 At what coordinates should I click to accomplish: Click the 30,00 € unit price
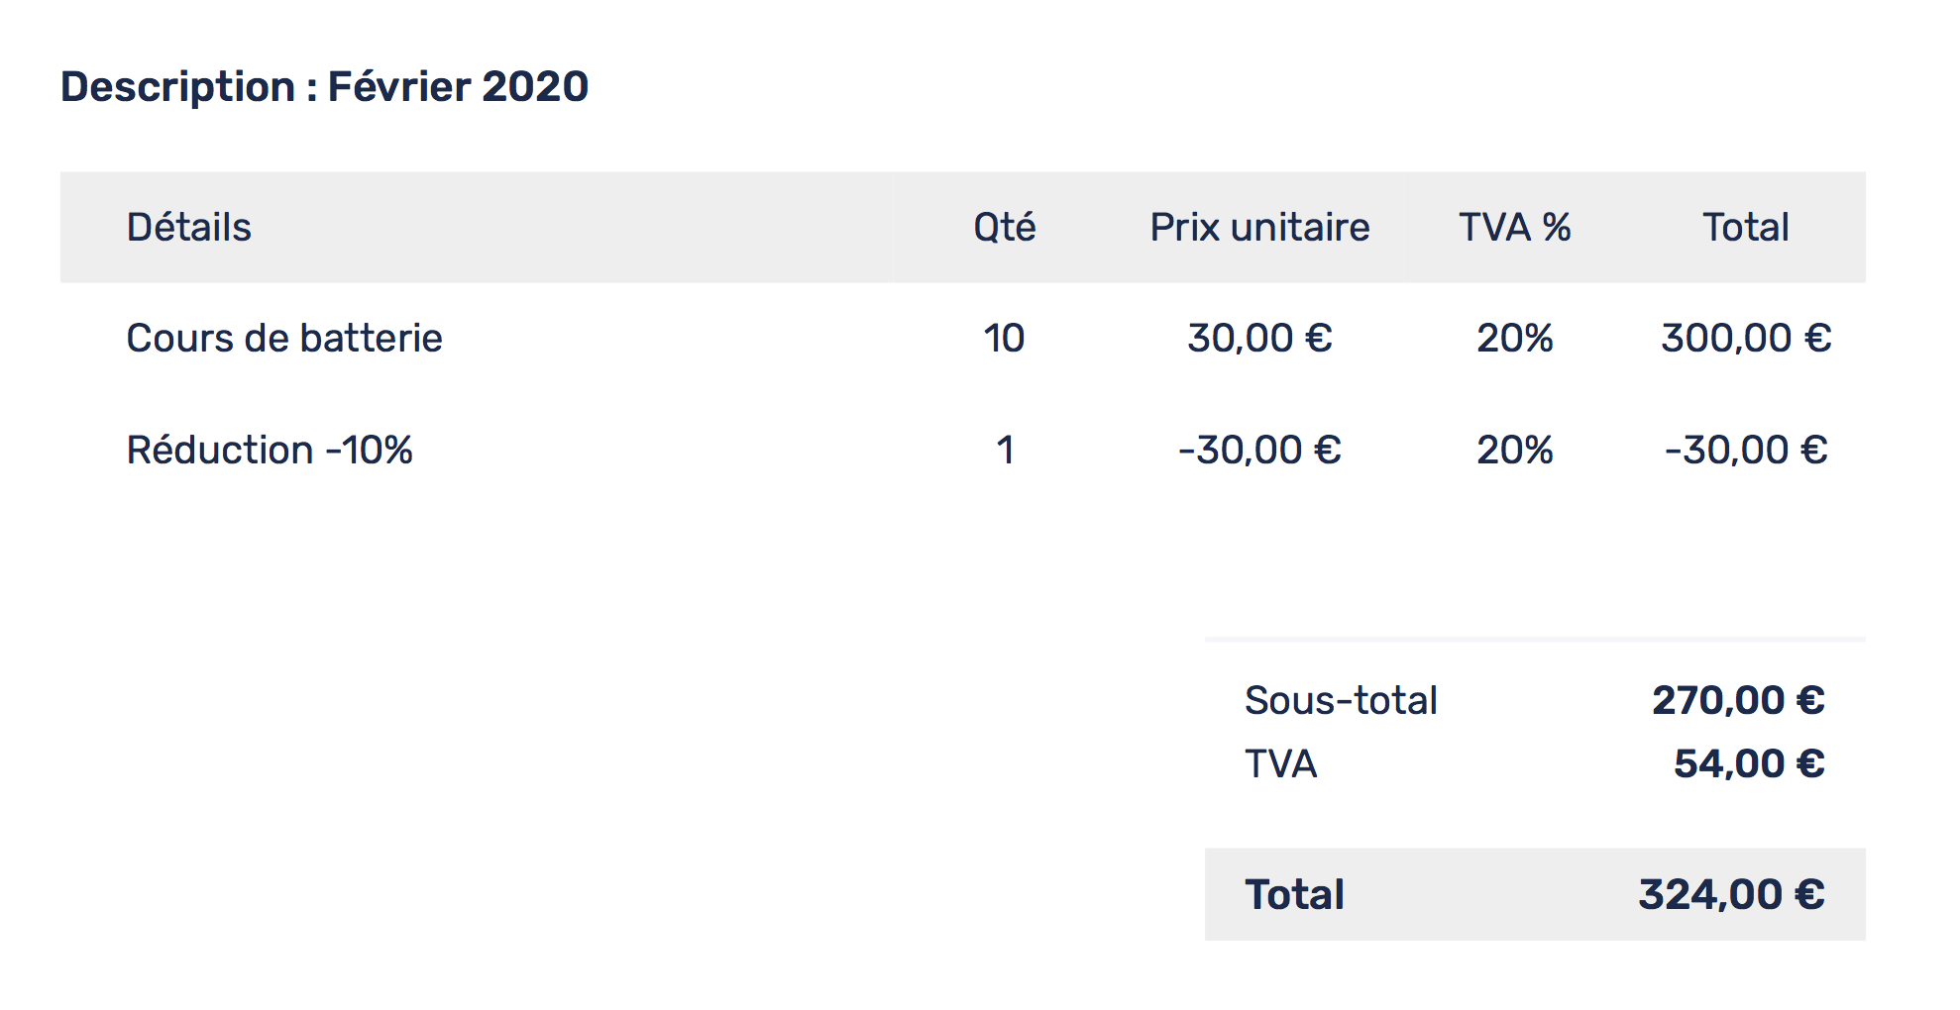[1259, 339]
